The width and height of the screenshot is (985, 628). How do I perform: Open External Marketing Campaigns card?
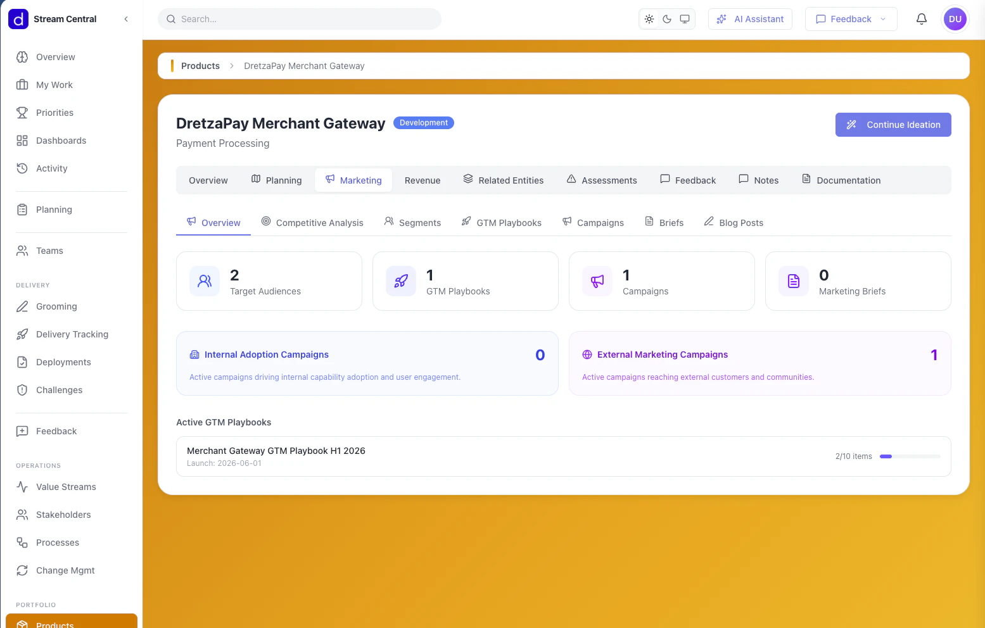(x=760, y=363)
